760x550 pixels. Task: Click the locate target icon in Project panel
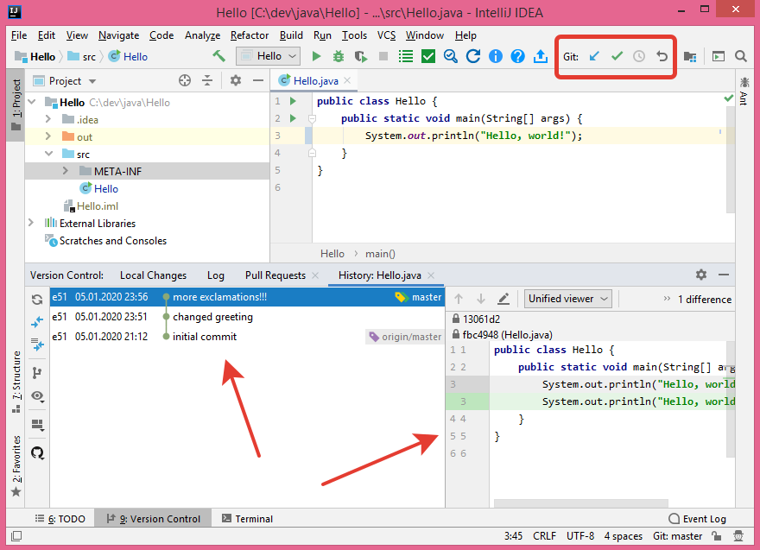coord(185,80)
